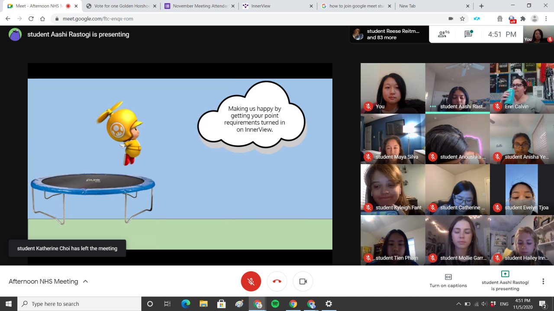Mute or unmute the microphone in Meet

(x=251, y=281)
